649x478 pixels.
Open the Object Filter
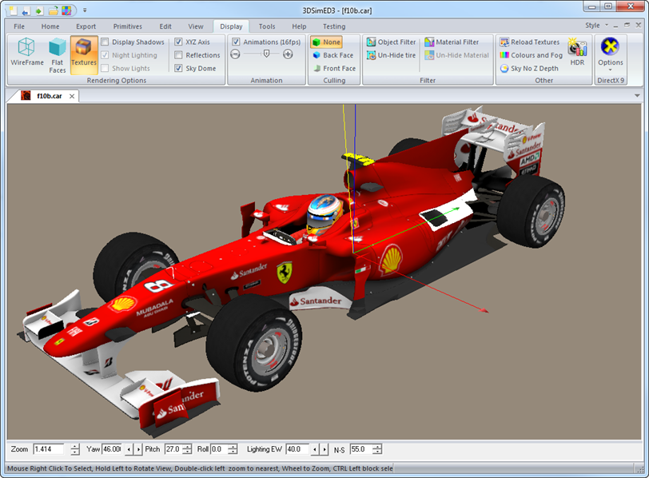pyautogui.click(x=391, y=42)
